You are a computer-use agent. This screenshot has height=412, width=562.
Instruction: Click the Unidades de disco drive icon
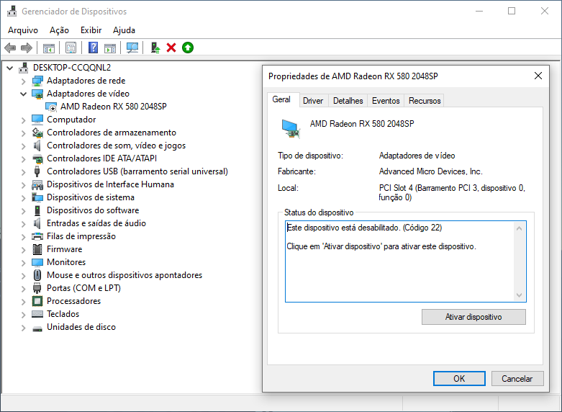click(37, 328)
